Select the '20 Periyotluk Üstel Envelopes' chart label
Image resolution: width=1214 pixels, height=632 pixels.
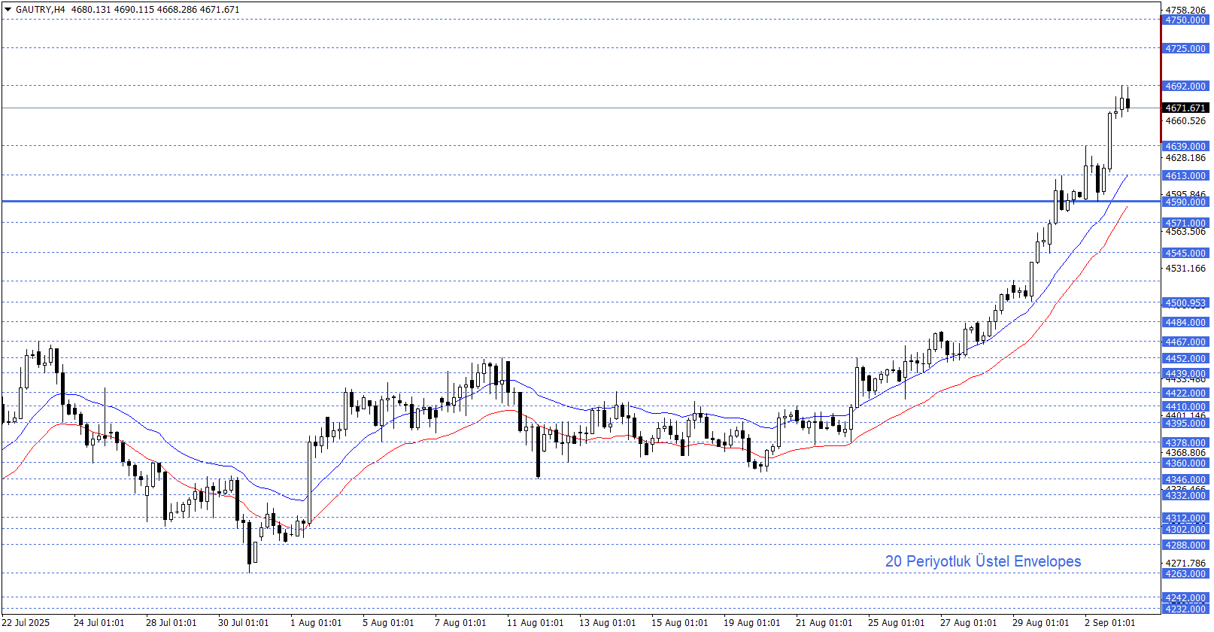click(982, 561)
